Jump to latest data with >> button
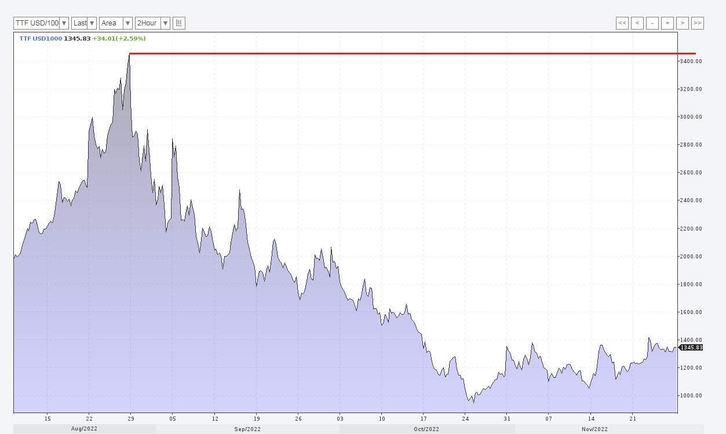This screenshot has height=434, width=726. point(698,23)
